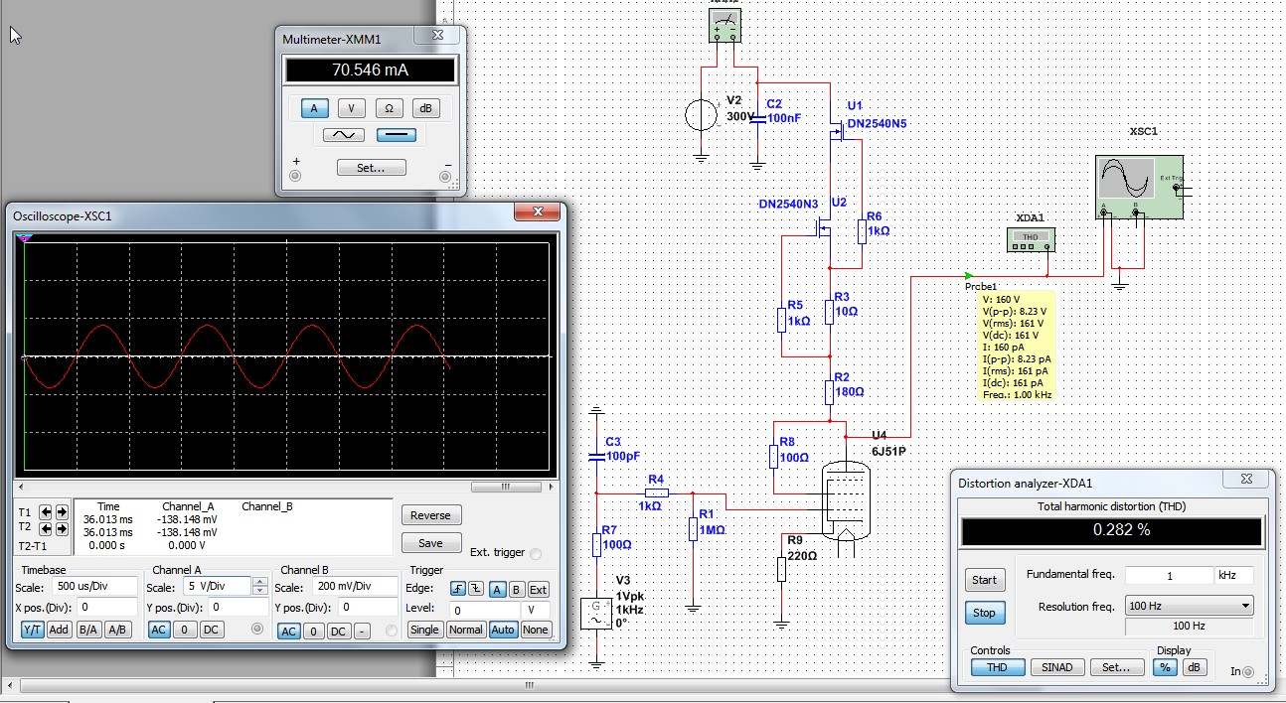Click the Start button in the Distortion analyzer
Viewport: 1286px width, 703px height.
(x=984, y=580)
